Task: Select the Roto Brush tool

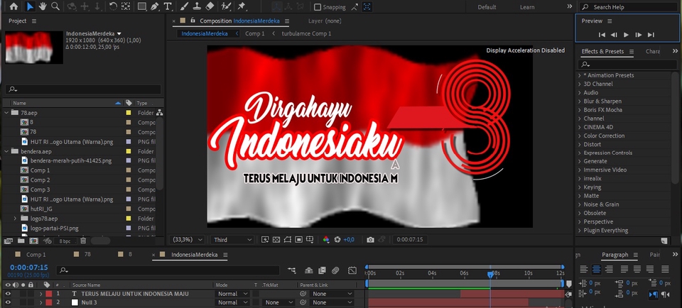Action: click(226, 6)
